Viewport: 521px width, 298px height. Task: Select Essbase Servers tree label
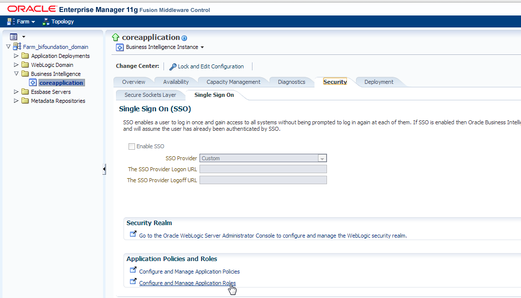[51, 91]
